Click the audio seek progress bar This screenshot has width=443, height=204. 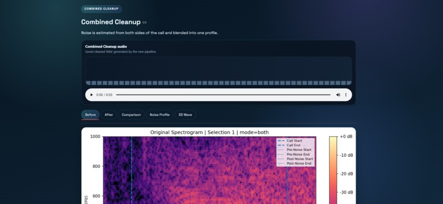(x=223, y=95)
